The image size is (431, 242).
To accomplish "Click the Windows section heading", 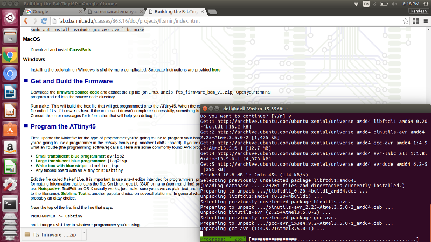I will (x=34, y=60).
